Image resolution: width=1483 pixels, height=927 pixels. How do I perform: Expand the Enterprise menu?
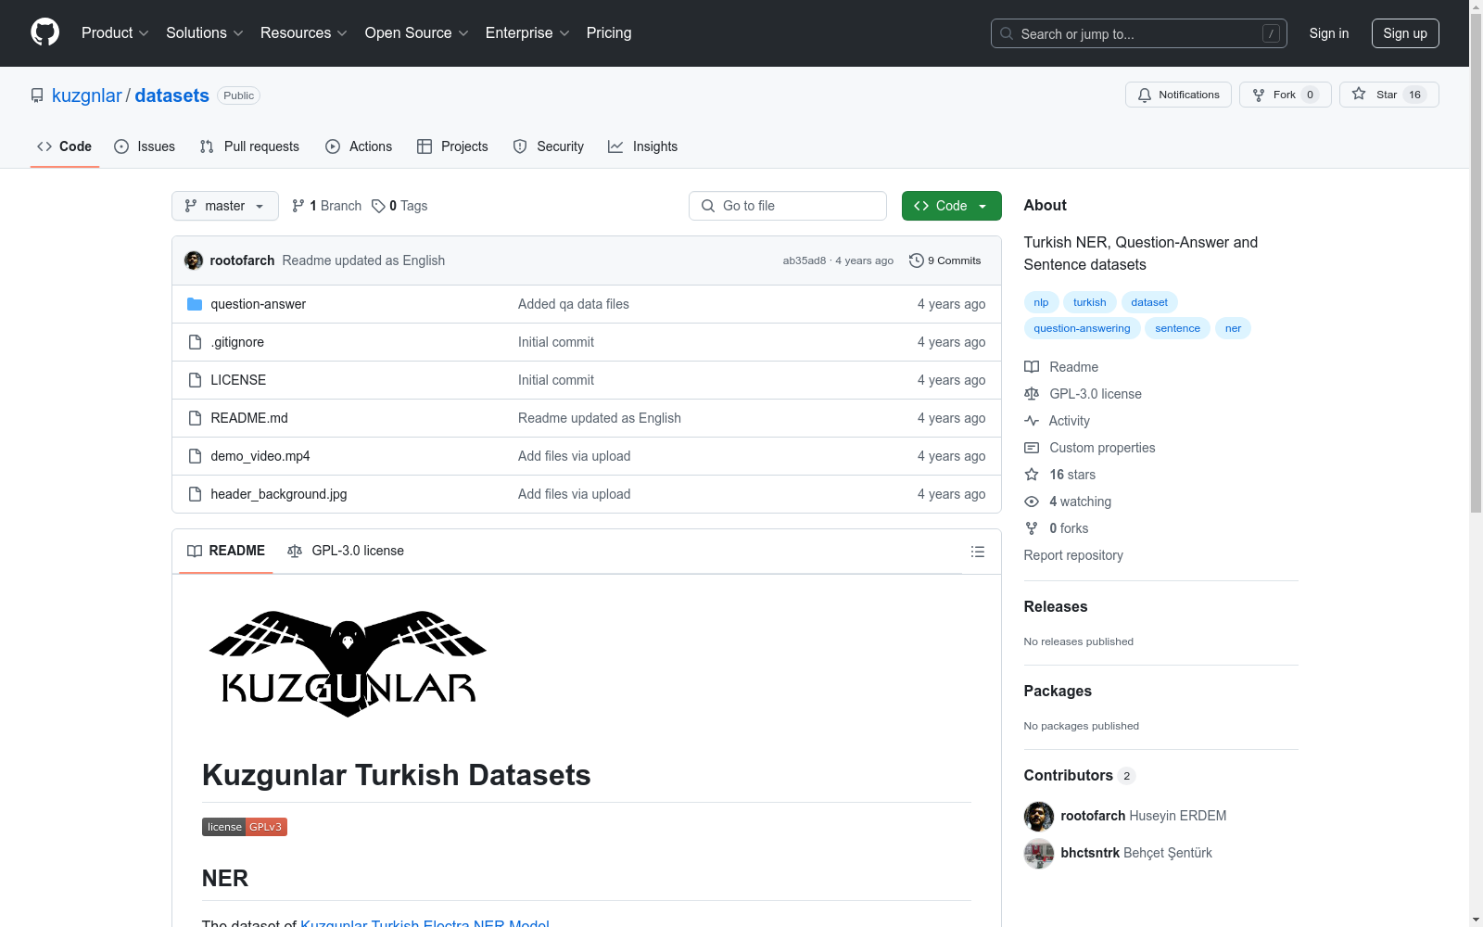click(x=527, y=33)
